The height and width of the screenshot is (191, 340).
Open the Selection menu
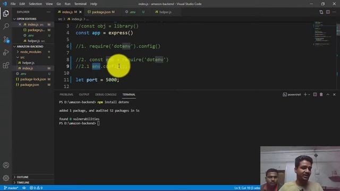click(36, 4)
